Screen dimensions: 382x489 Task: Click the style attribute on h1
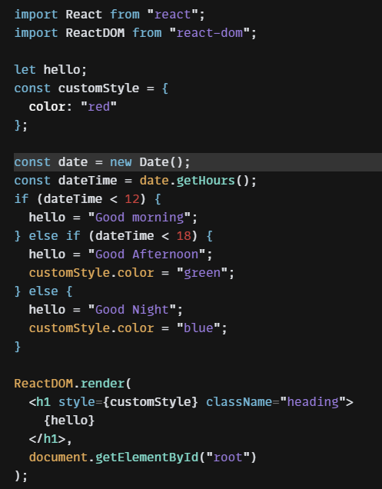click(77, 402)
